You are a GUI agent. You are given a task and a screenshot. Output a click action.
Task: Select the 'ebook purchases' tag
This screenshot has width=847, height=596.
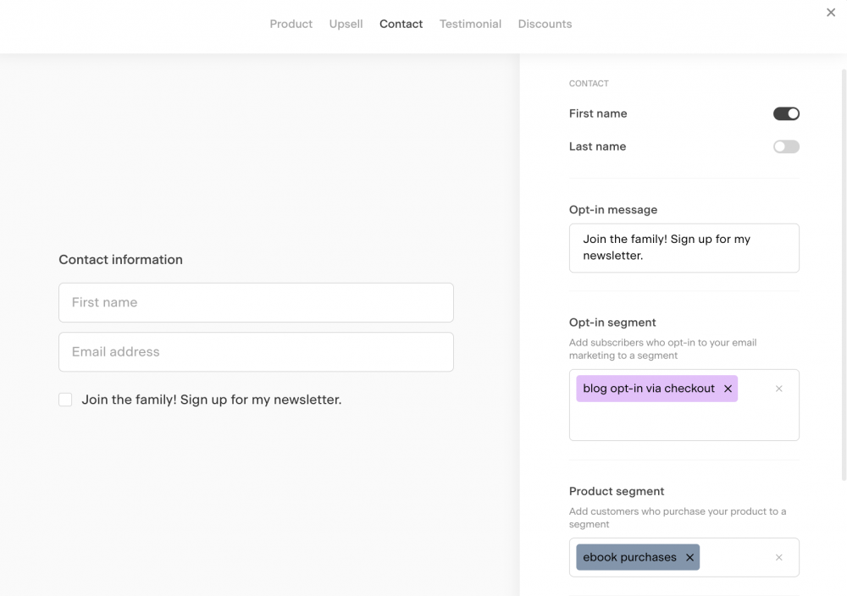[630, 557]
